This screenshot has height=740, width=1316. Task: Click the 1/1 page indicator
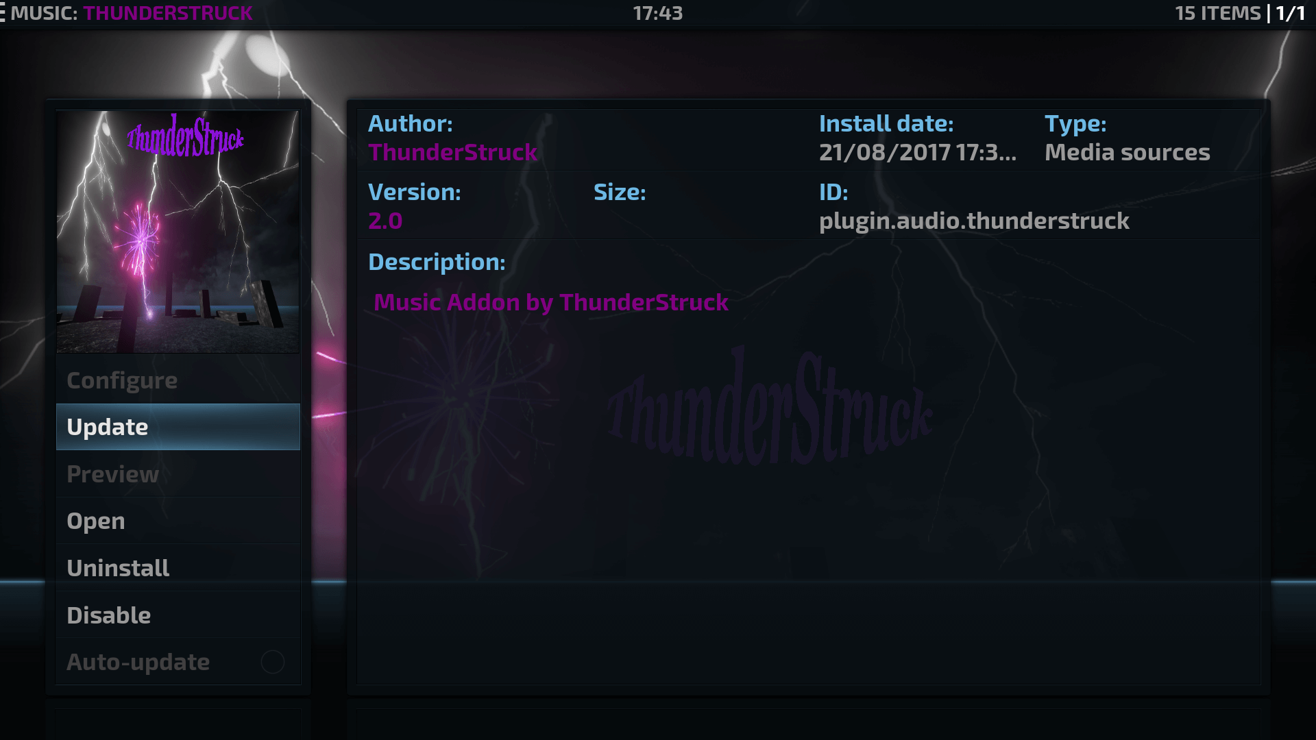pos(1291,13)
